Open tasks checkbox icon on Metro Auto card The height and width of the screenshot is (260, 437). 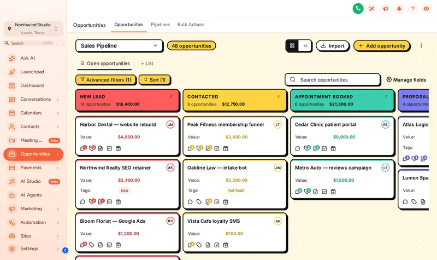324,192
